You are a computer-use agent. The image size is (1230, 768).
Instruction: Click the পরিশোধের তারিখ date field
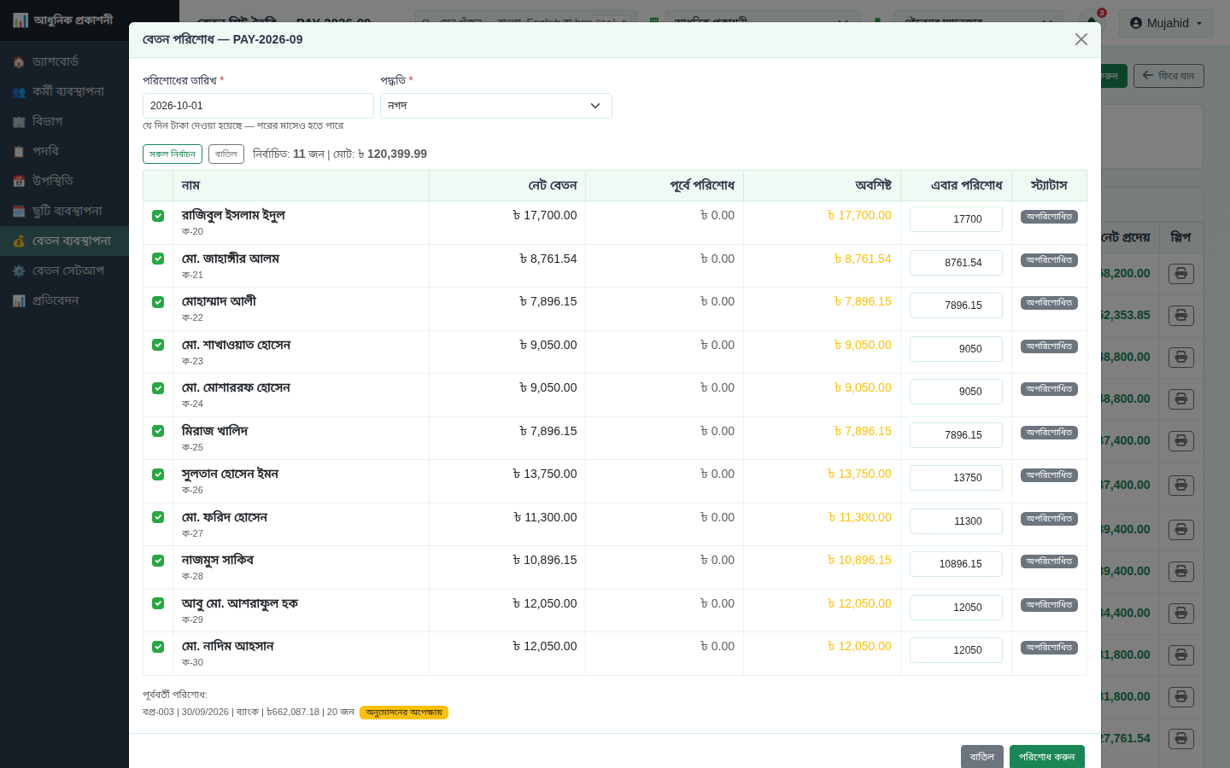(258, 106)
